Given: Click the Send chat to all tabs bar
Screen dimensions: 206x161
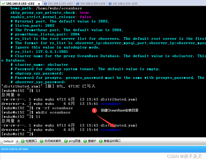Looking at the screenshot, I should [103, 149].
